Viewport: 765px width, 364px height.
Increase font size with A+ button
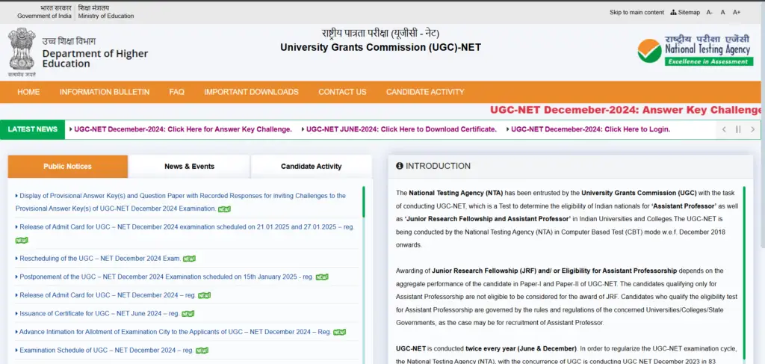pos(737,12)
